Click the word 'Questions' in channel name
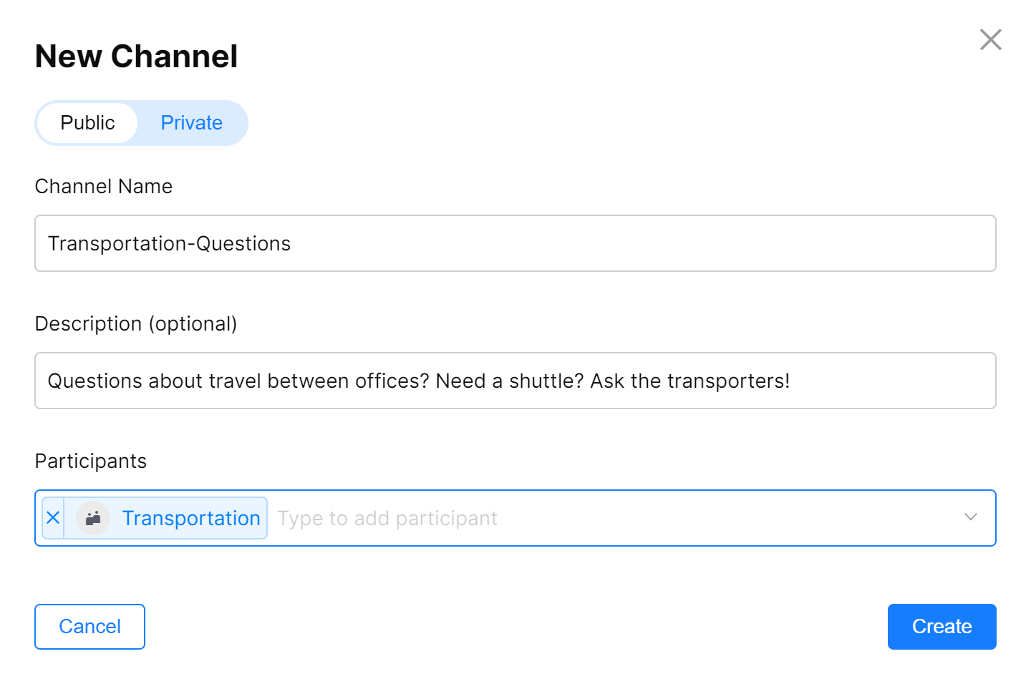 click(243, 244)
